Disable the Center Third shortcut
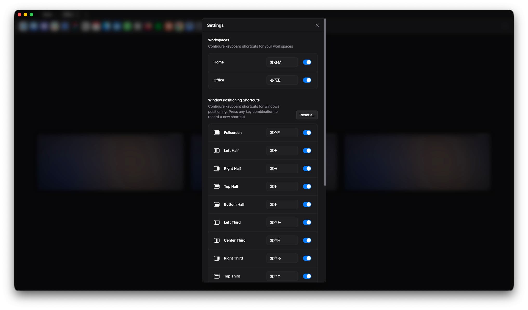 coord(307,240)
